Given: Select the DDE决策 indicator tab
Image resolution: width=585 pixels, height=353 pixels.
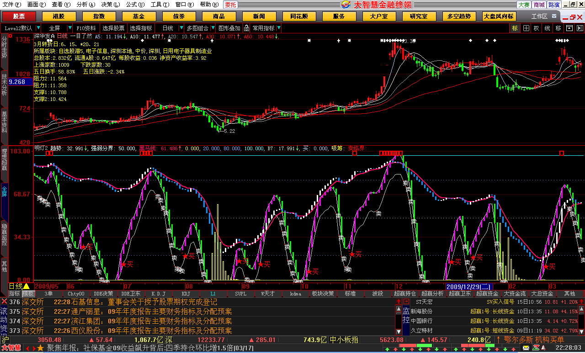Looking at the screenshot, I should click(103, 293).
